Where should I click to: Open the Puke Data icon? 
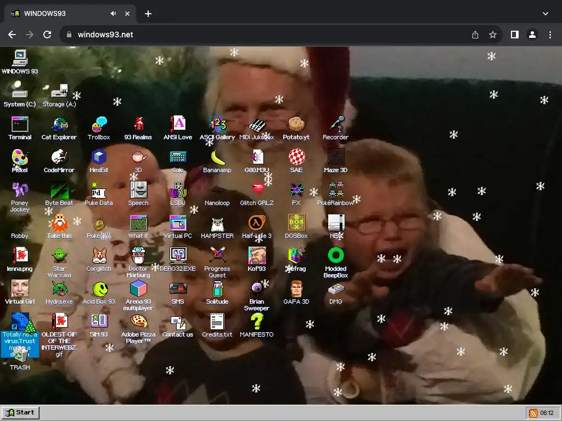click(x=99, y=194)
